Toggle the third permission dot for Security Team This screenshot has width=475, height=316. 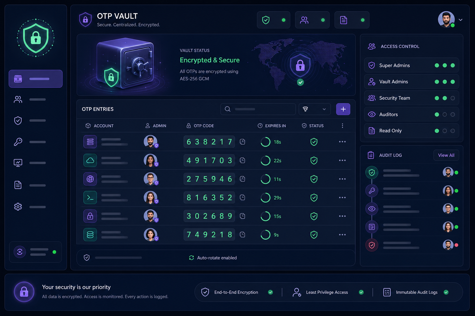453,98
